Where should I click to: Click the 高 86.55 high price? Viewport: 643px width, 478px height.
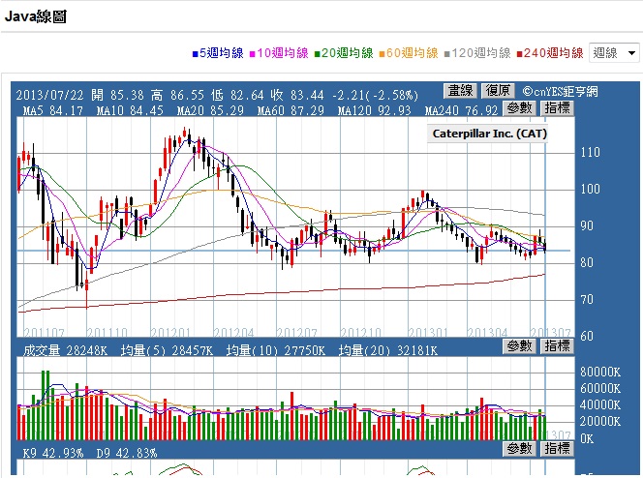(x=177, y=96)
